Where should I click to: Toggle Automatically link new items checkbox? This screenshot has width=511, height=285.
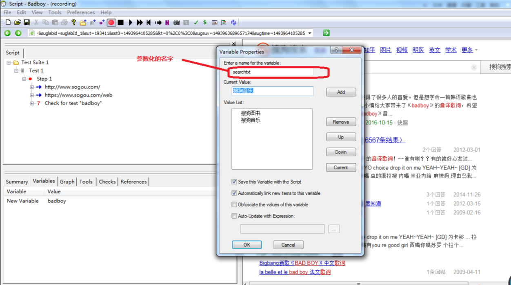(x=234, y=193)
